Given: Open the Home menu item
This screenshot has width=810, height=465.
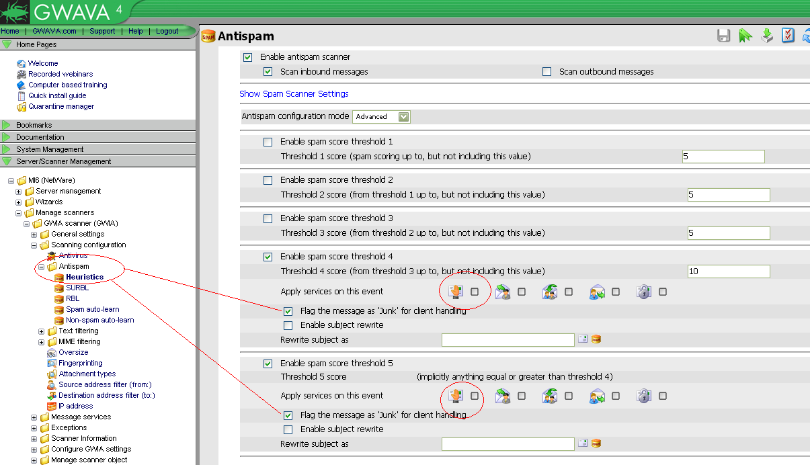Looking at the screenshot, I should tap(10, 31).
